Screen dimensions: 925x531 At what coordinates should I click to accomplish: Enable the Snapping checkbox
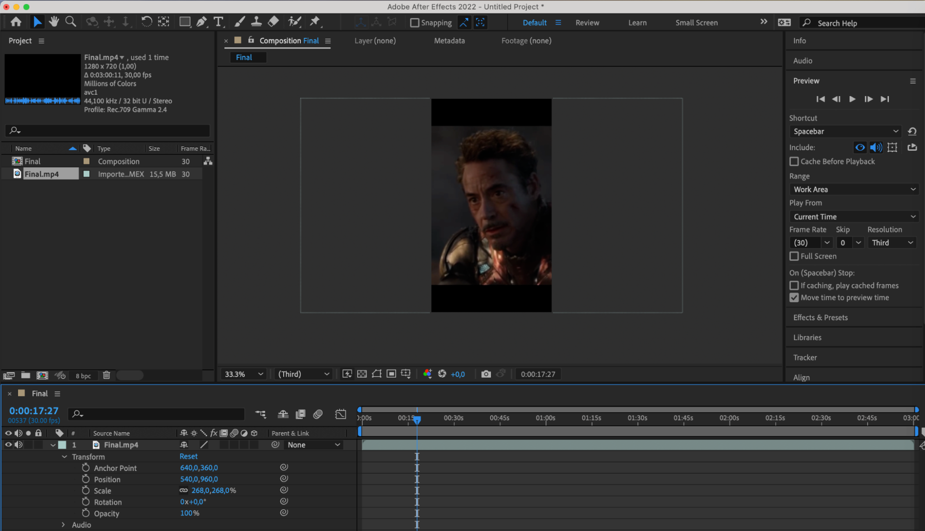point(415,23)
